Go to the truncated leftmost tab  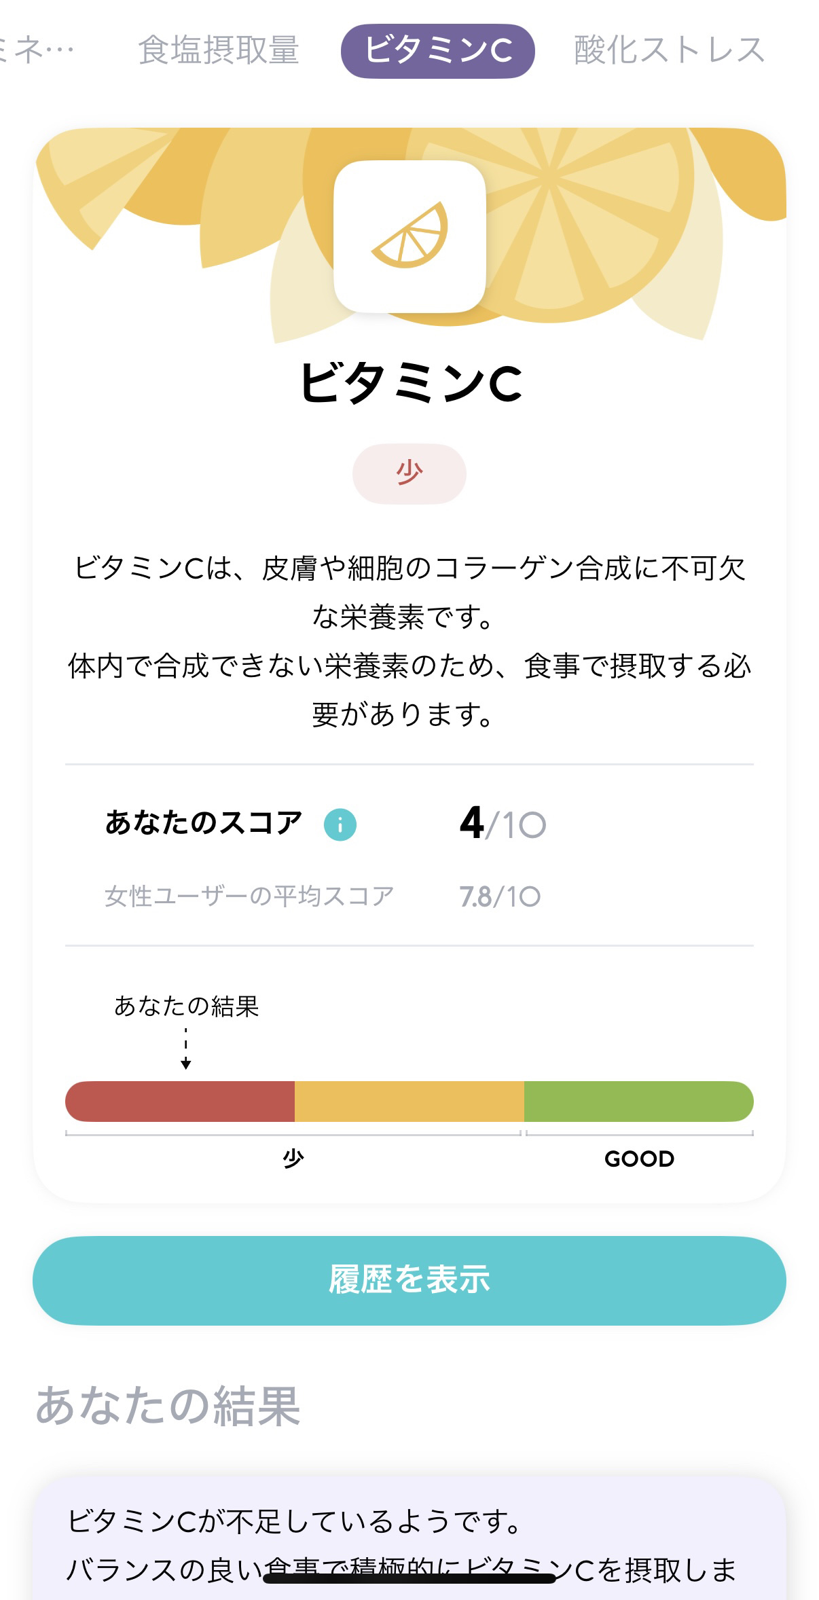(37, 50)
